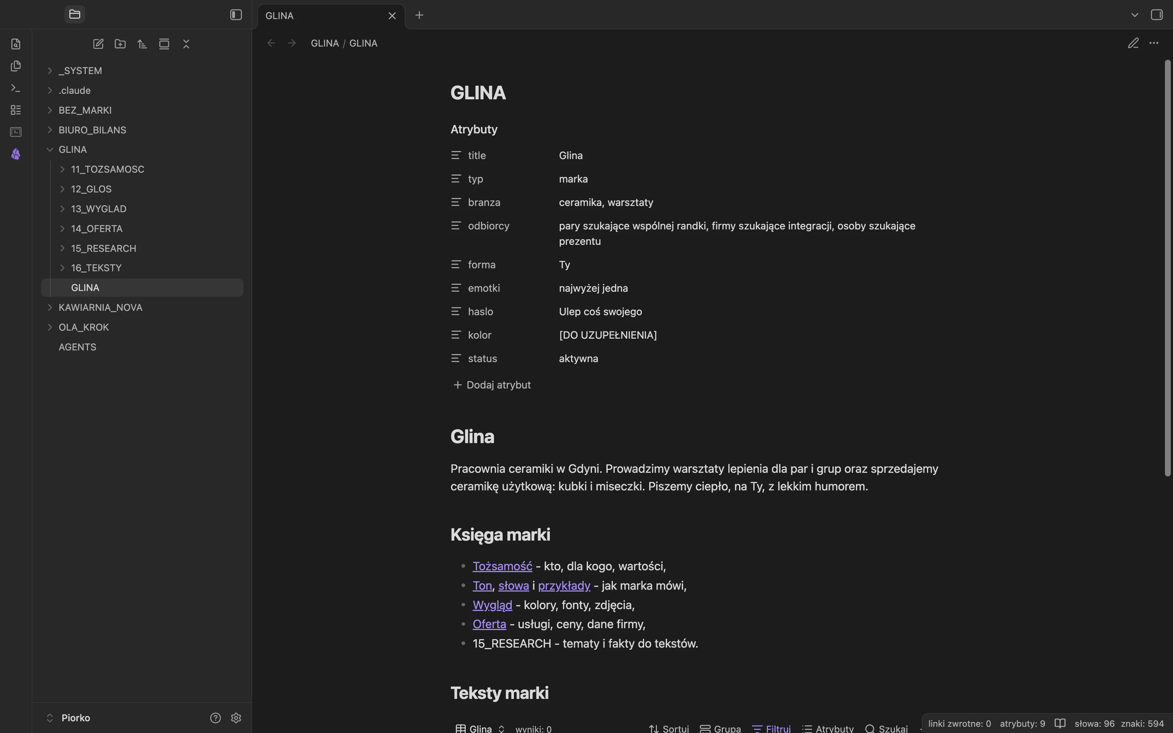Click the purple plugin ribbon icon
Image resolution: width=1173 pixels, height=733 pixels.
point(16,154)
